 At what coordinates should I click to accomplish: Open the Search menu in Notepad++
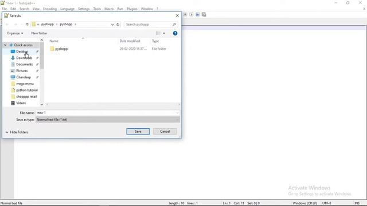pyautogui.click(x=24, y=9)
